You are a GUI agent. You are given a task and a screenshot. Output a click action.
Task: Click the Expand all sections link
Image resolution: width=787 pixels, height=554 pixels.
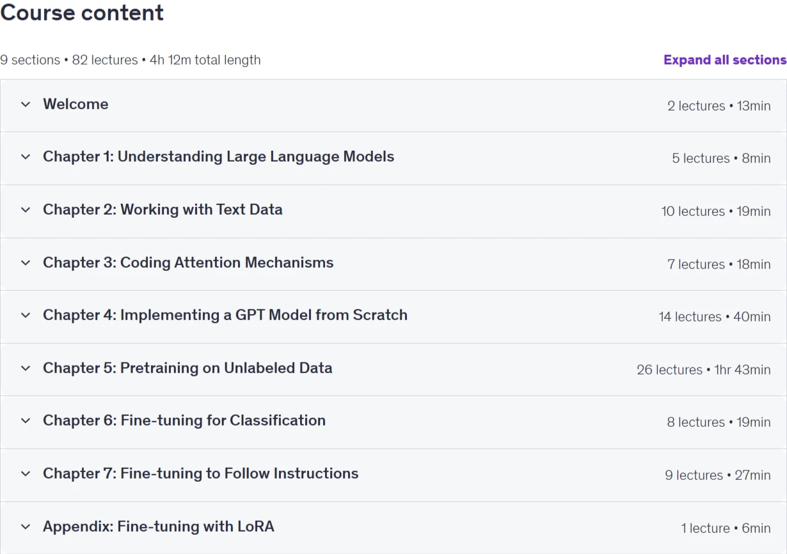coord(725,60)
